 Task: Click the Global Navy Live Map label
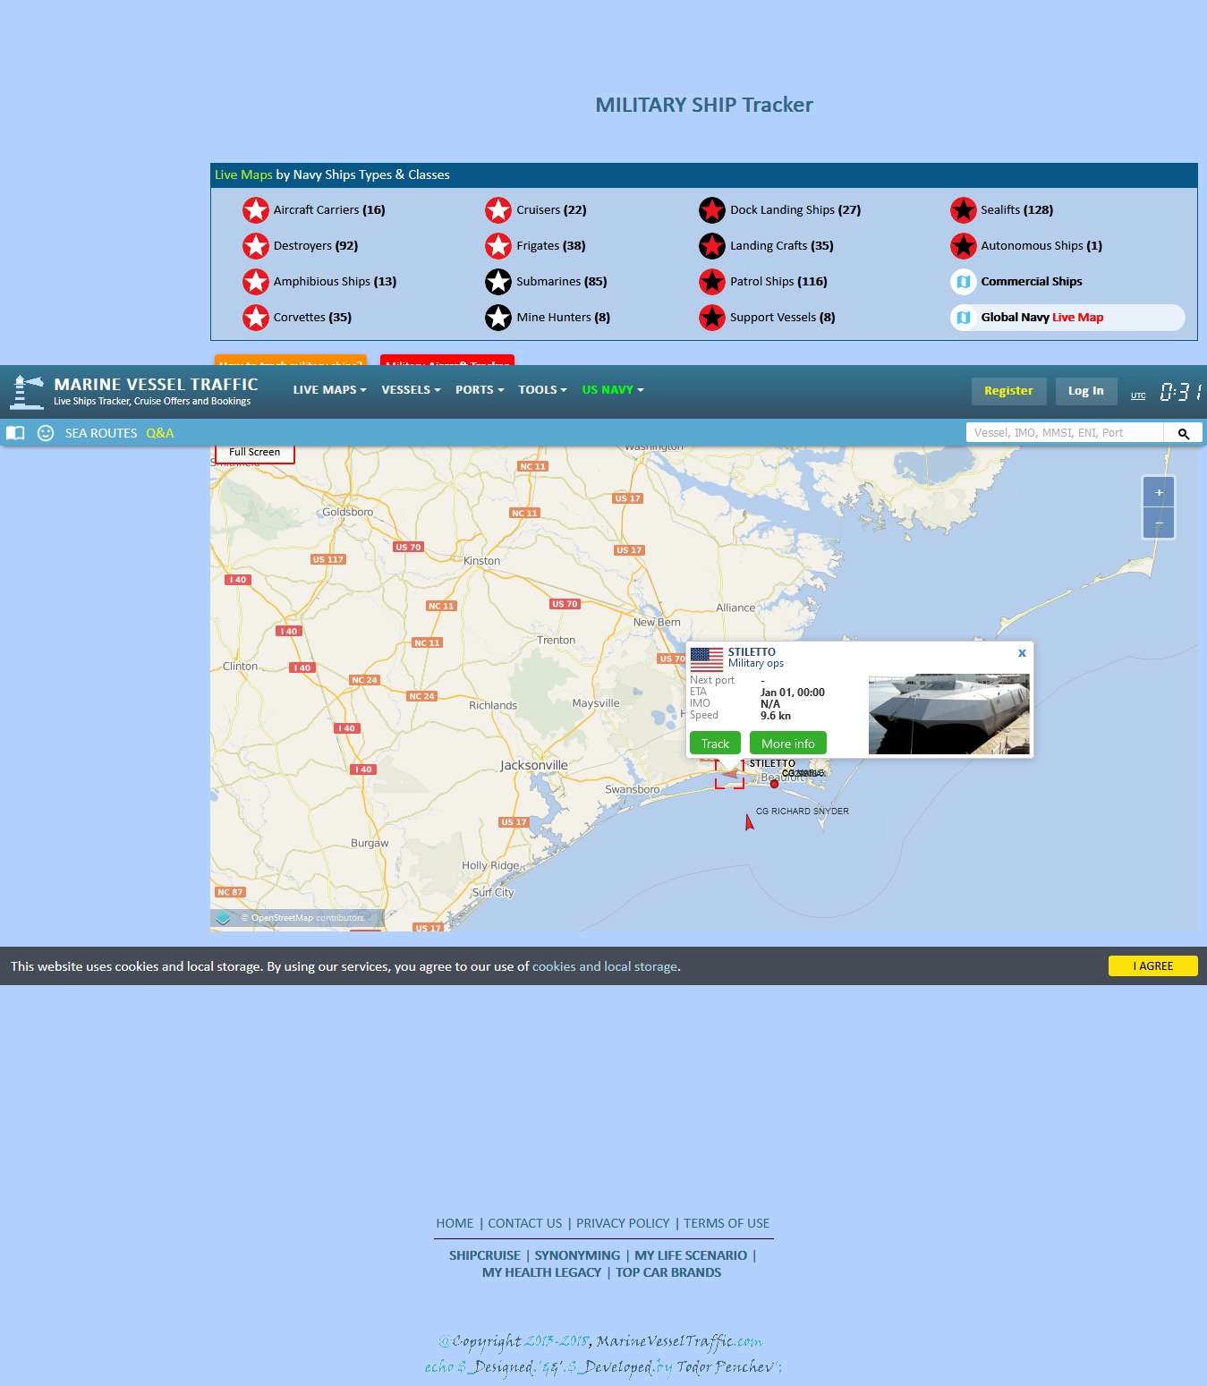1042,318
